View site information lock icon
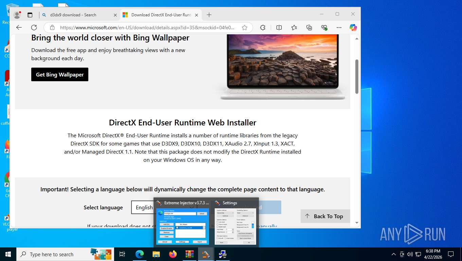The image size is (462, 261). point(52,28)
